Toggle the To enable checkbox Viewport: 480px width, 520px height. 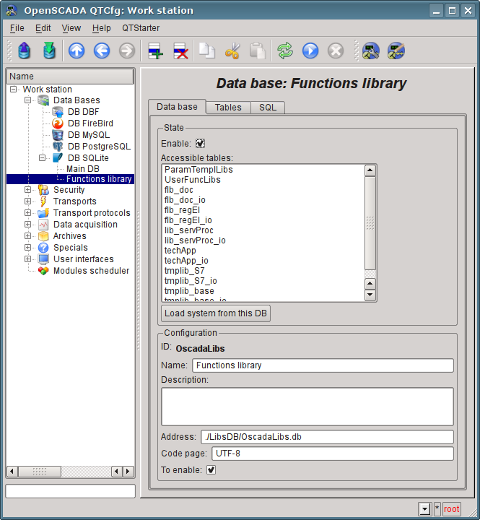[211, 470]
